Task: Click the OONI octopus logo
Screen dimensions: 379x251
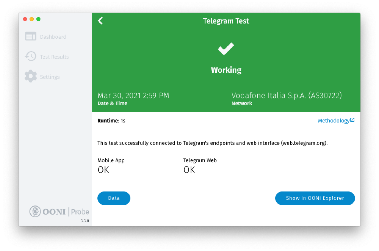Action: coord(35,211)
